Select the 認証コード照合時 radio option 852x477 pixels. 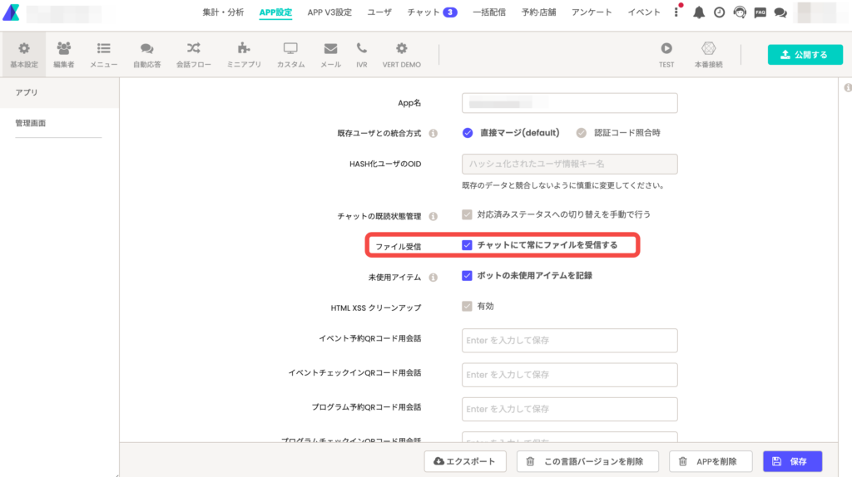pos(582,132)
